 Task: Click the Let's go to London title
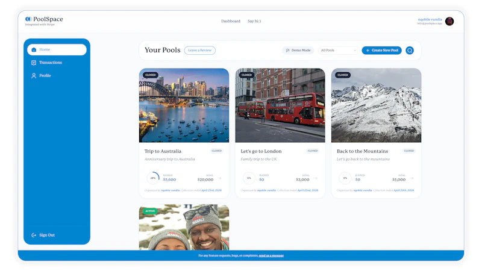pos(261,151)
